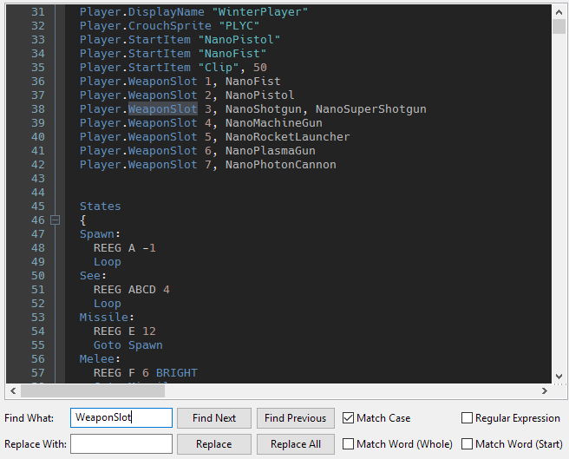Click the Goto Spawn line in code
The image size is (569, 459).
[128, 345]
